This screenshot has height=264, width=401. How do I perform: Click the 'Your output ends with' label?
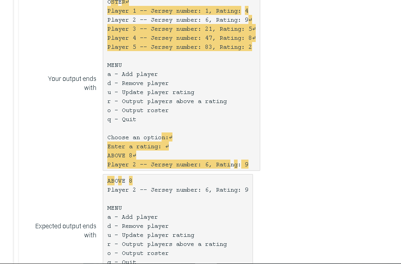(72, 83)
